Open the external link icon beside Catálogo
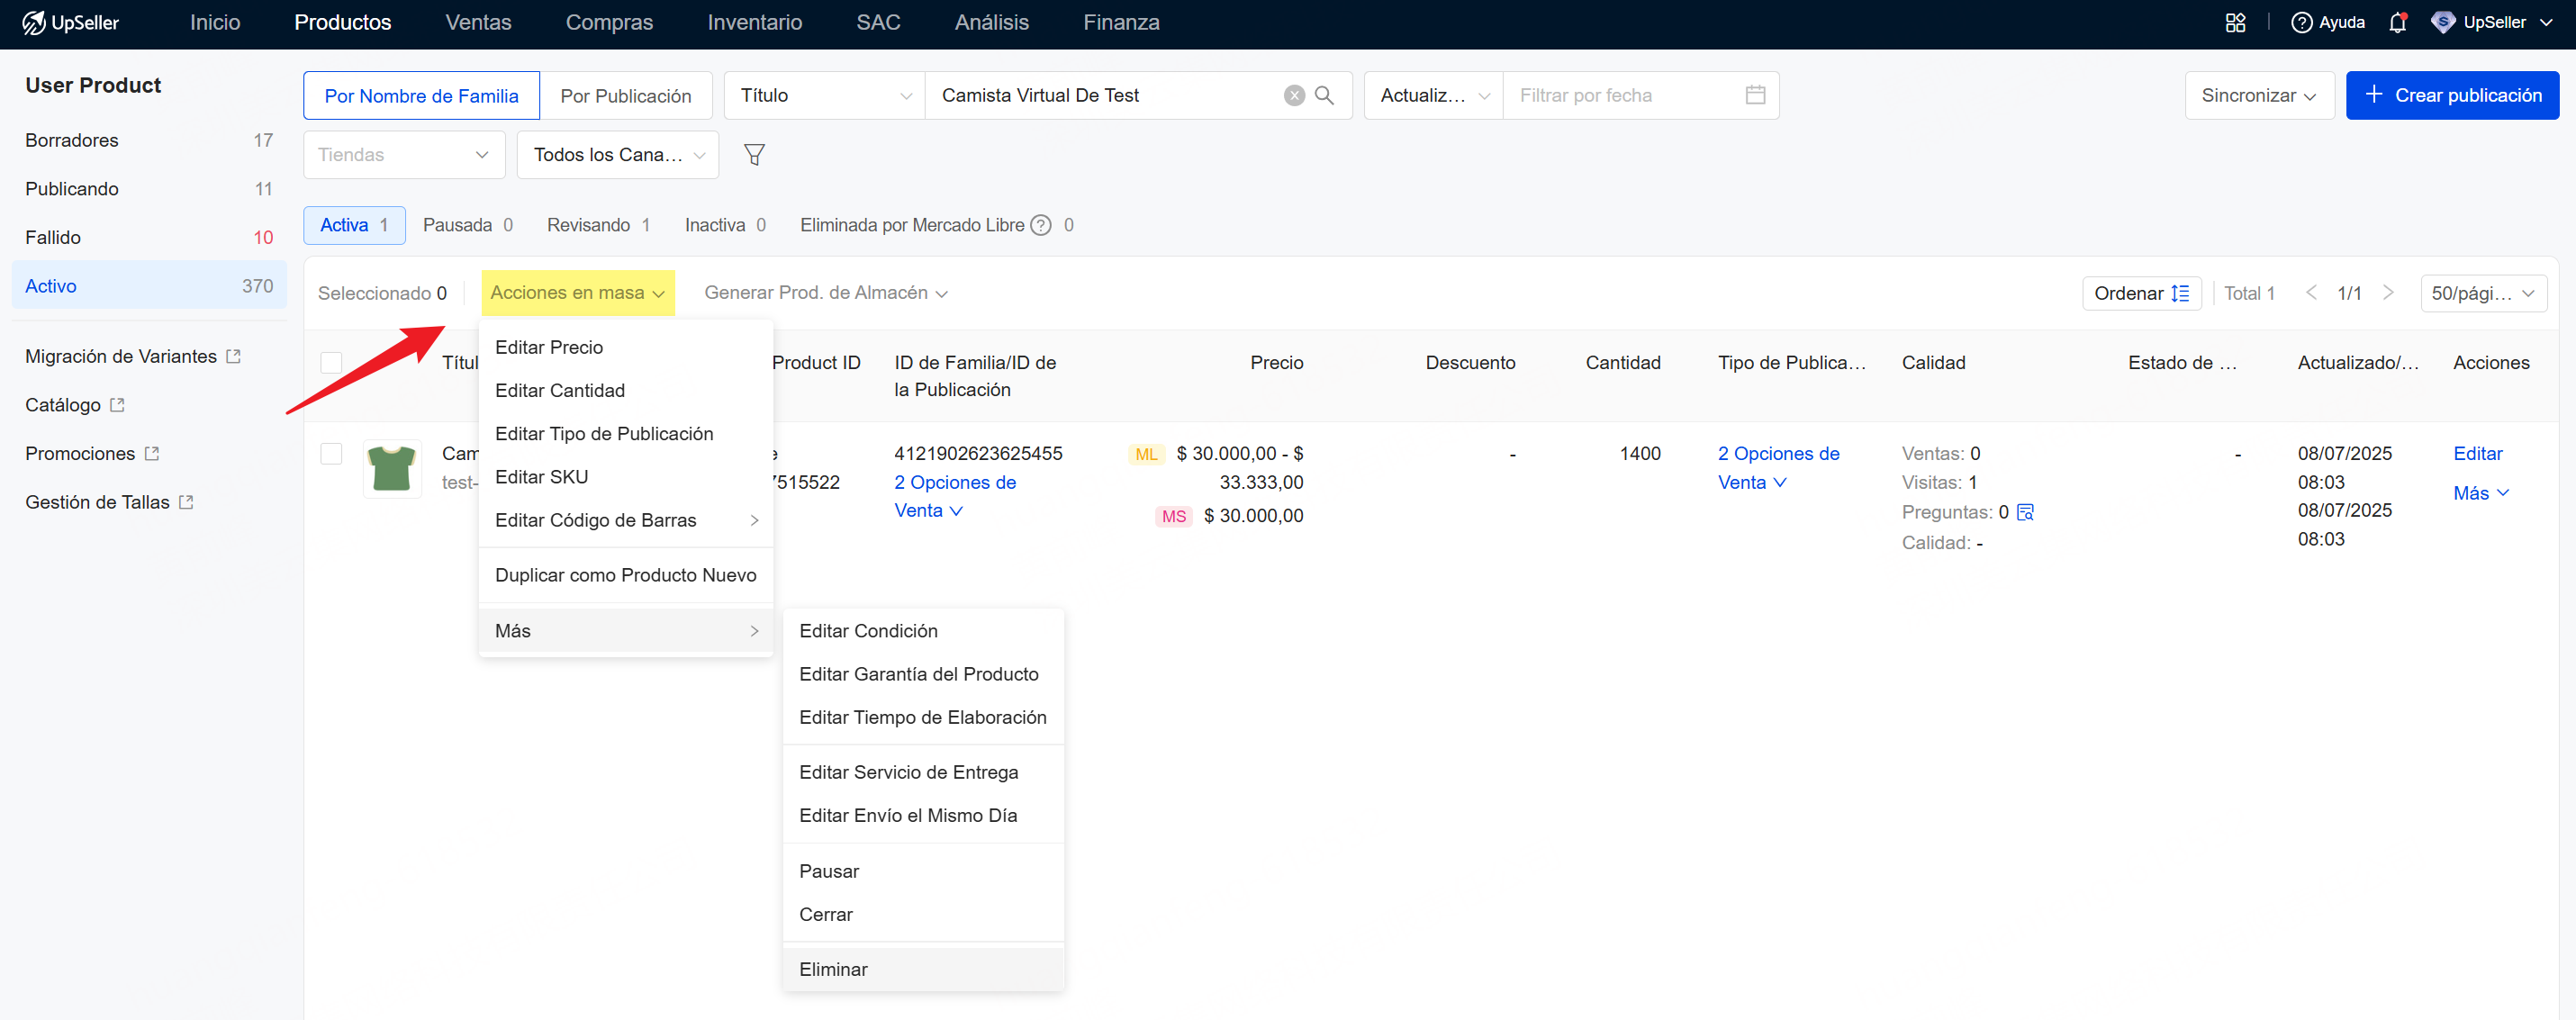The height and width of the screenshot is (1020, 2576). 117,405
